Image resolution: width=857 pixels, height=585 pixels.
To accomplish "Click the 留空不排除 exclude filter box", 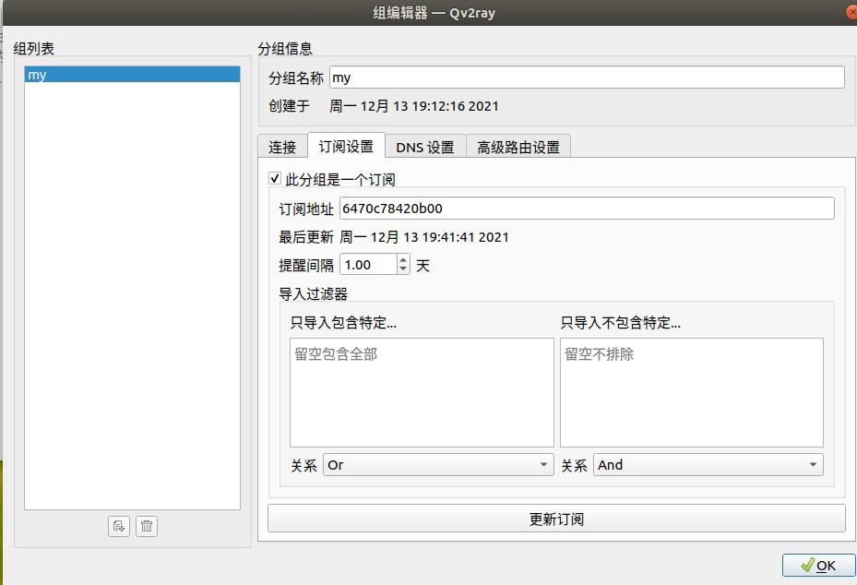I will pos(691,392).
